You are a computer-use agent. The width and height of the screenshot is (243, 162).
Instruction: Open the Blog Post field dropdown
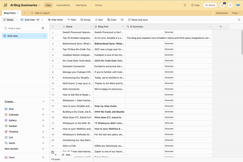[123, 27]
